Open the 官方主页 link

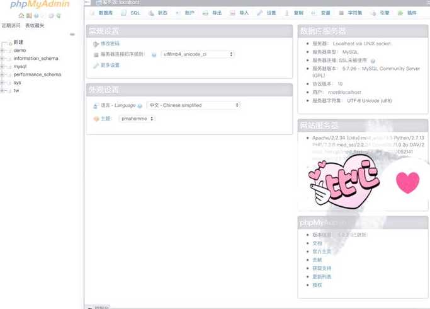[x=322, y=252]
